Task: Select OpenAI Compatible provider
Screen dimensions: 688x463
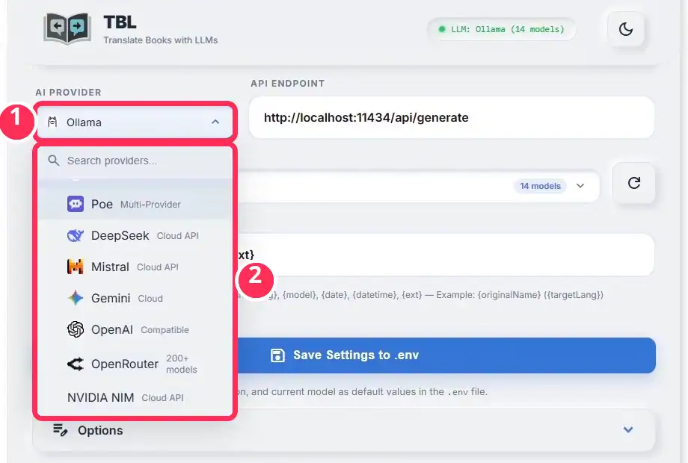Action: point(135,329)
